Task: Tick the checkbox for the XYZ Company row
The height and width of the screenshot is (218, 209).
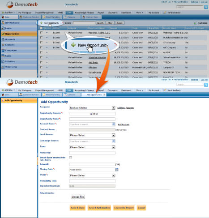Action: (x=41, y=43)
